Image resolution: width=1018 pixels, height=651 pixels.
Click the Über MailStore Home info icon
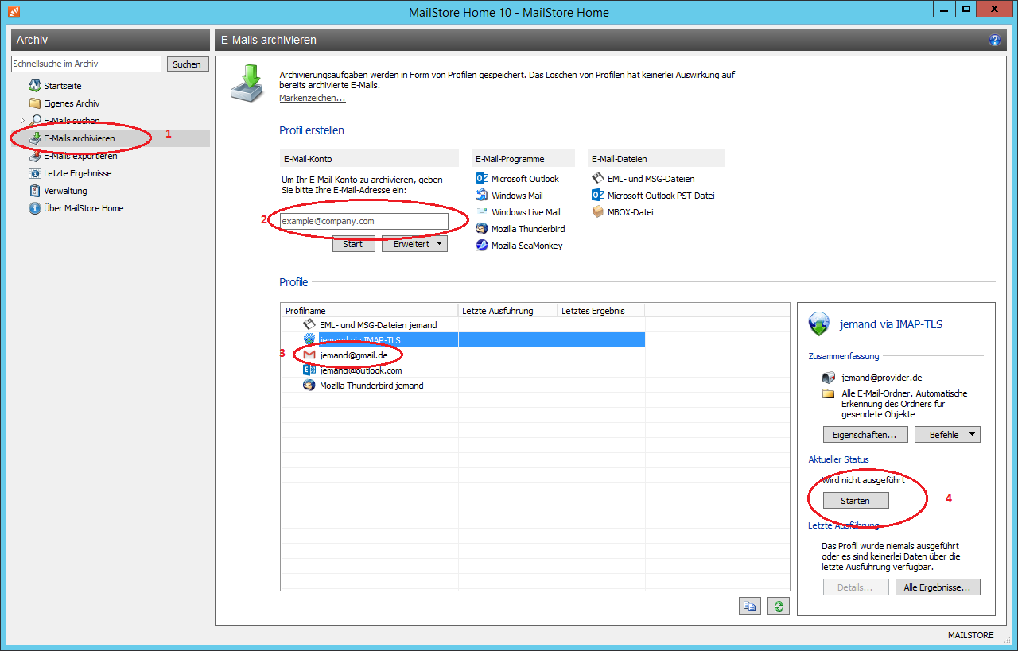point(35,208)
